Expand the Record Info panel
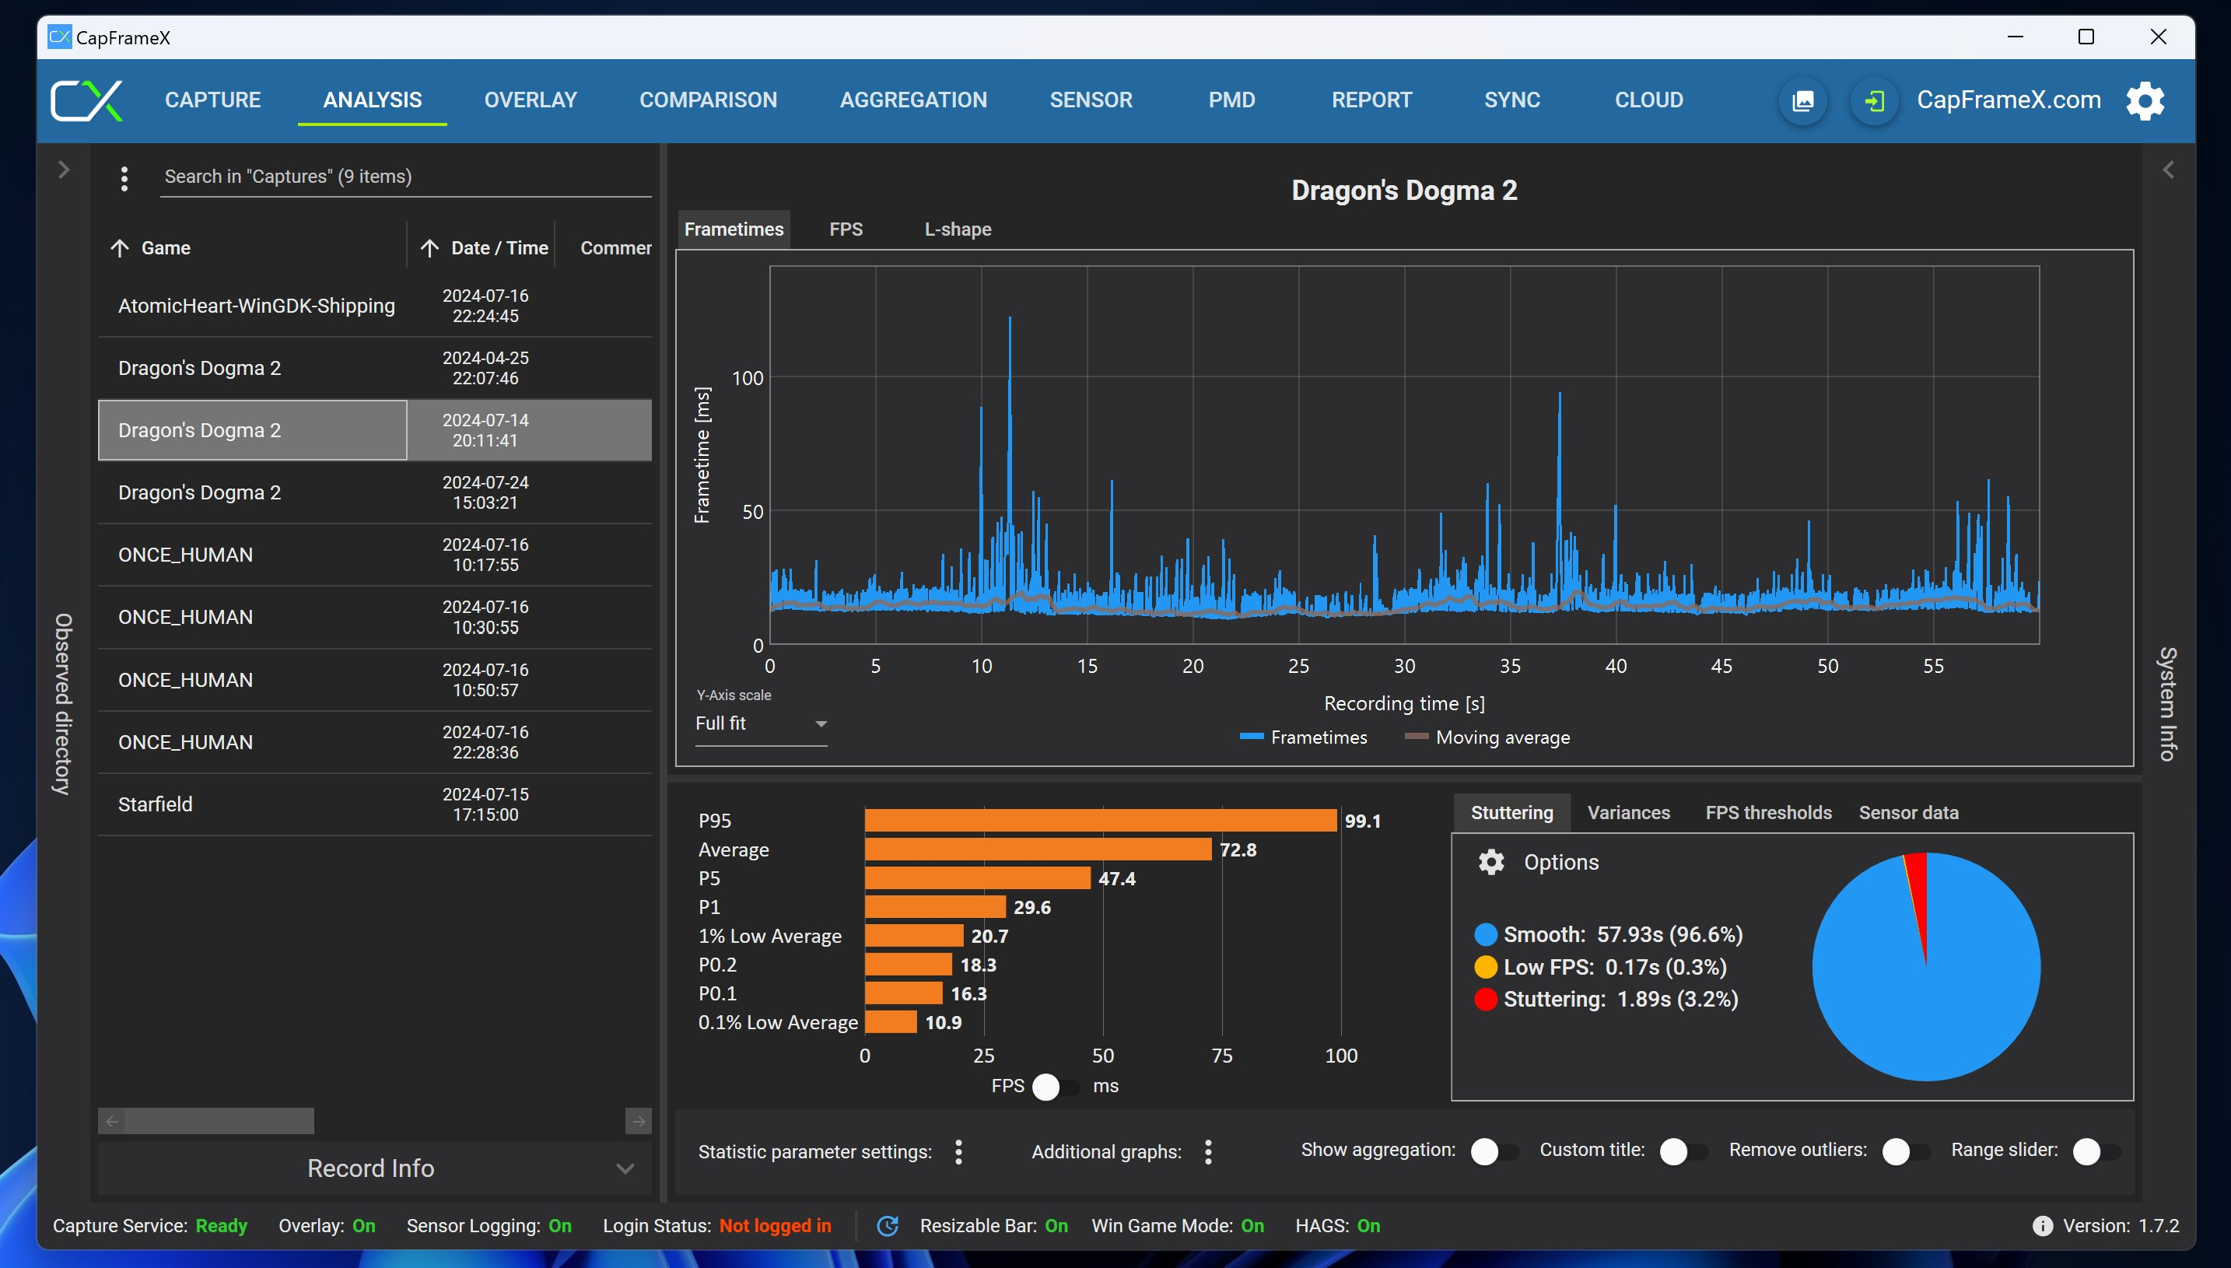Image resolution: width=2231 pixels, height=1268 pixels. 374,1168
